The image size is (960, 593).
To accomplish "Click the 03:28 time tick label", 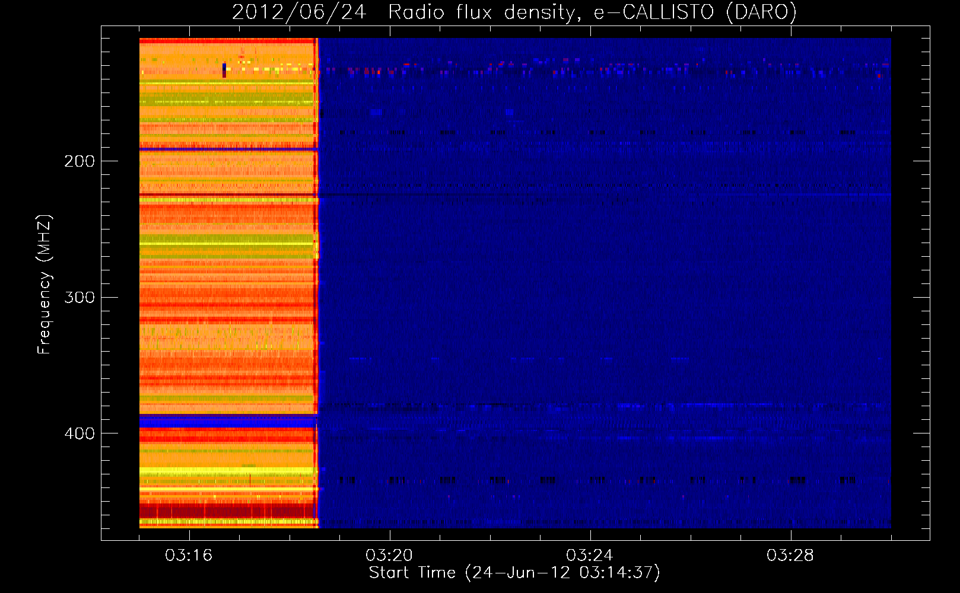I will click(790, 556).
